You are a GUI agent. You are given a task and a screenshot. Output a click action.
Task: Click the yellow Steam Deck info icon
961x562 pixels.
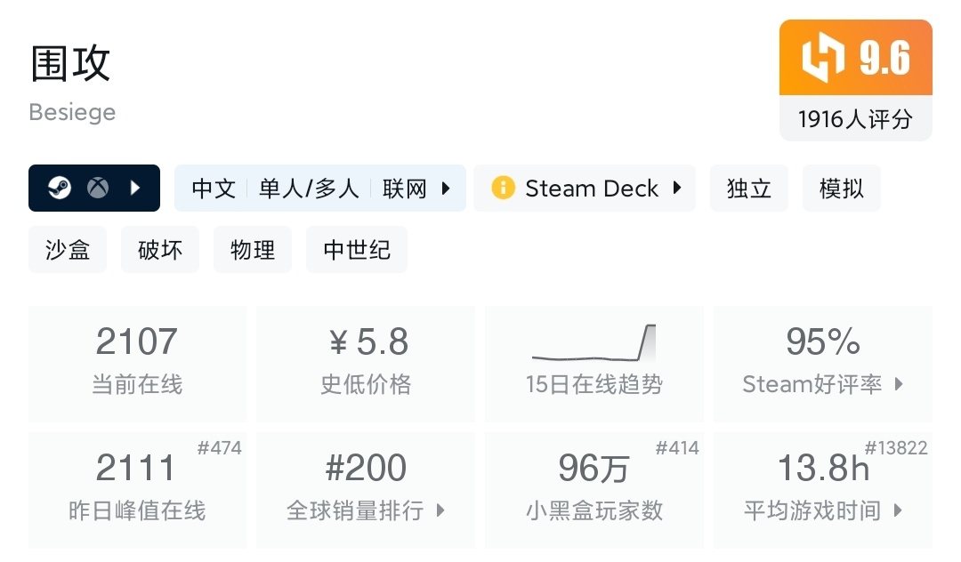(503, 189)
